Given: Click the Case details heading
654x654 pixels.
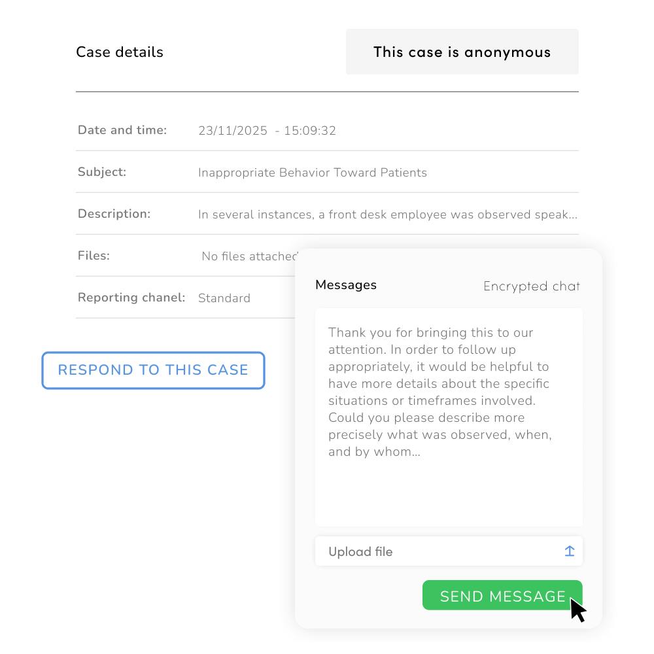Looking at the screenshot, I should [x=120, y=52].
